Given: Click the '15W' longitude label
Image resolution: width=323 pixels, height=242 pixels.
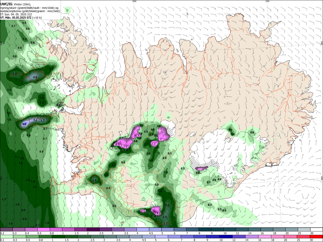Looking at the screenshot, I should pyautogui.click(x=267, y=1).
